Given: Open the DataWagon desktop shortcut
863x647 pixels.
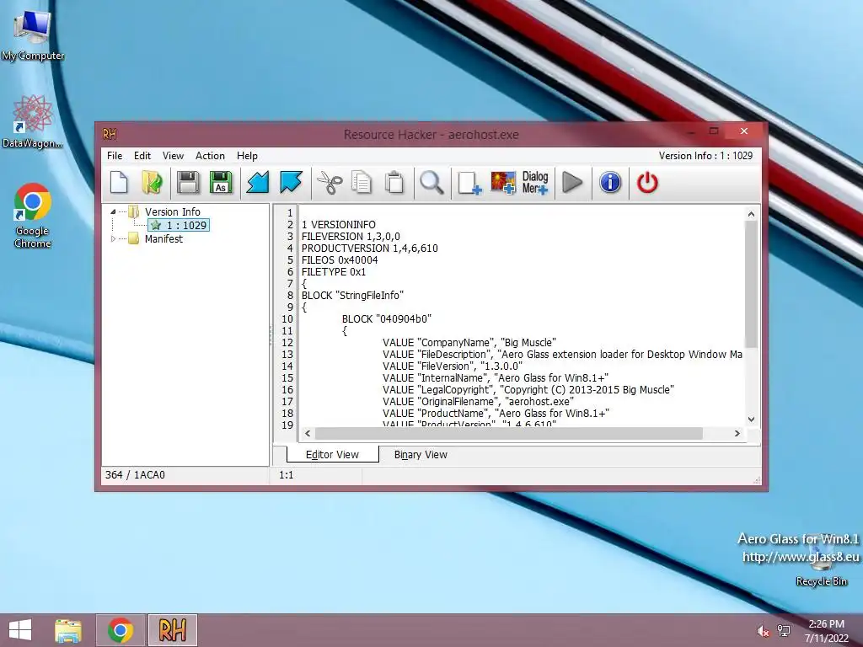Looking at the screenshot, I should (x=33, y=121).
